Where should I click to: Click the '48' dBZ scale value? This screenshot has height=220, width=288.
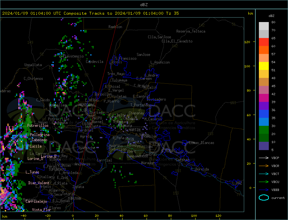point(273,78)
